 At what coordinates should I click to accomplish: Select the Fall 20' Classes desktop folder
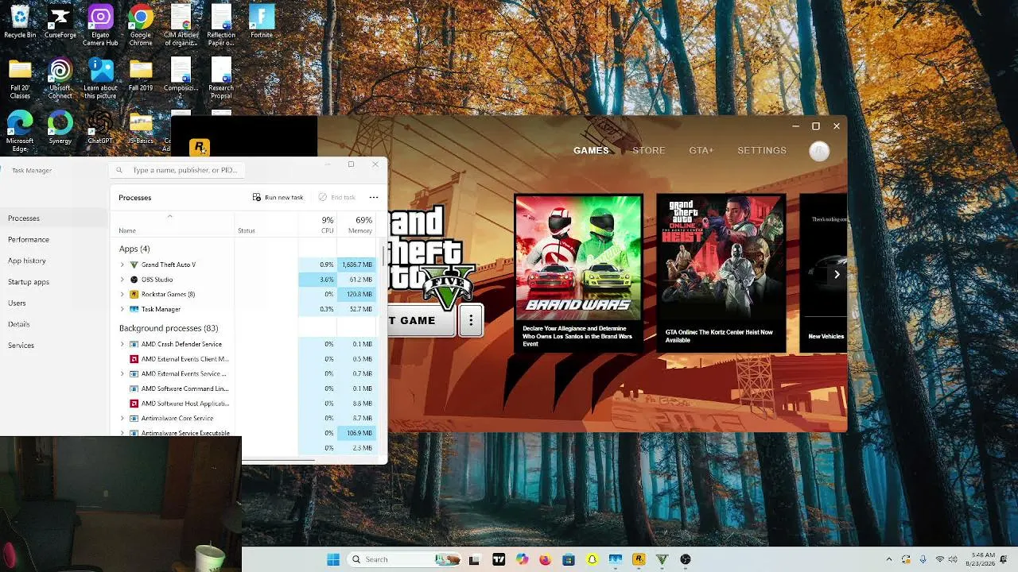tap(20, 79)
